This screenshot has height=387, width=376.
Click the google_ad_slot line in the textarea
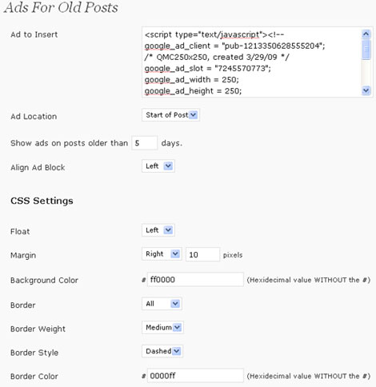(x=207, y=69)
